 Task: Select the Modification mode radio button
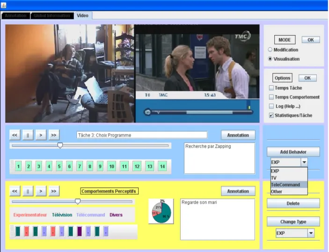tap(270, 50)
